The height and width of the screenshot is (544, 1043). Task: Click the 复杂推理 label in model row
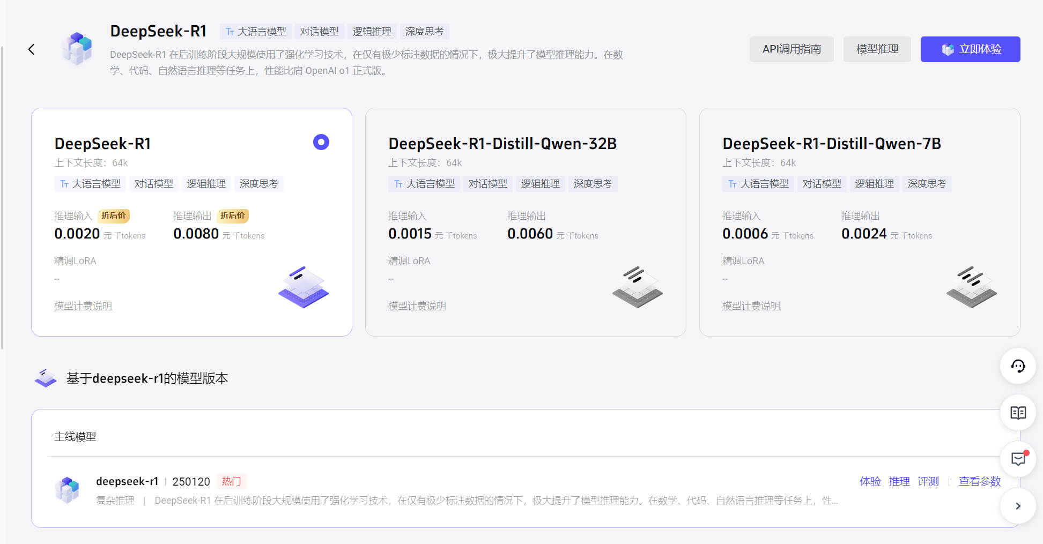(115, 500)
